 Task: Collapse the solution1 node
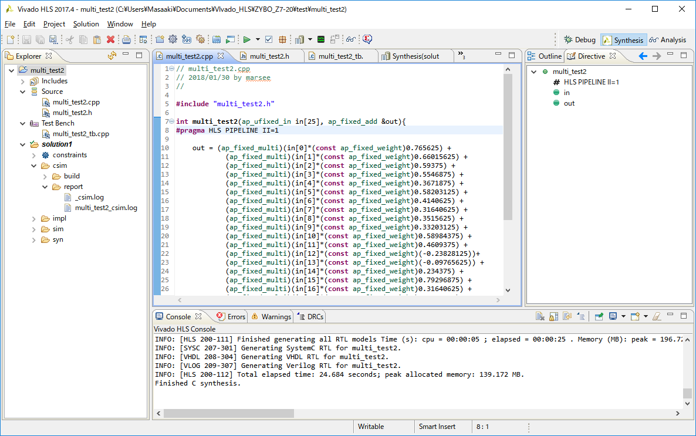(x=23, y=145)
